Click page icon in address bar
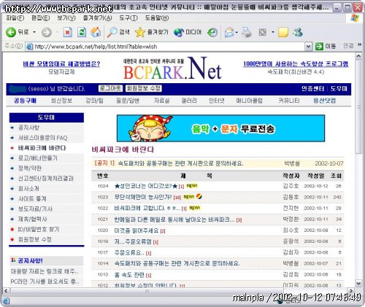This screenshot has width=365, height=307. tap(29, 47)
